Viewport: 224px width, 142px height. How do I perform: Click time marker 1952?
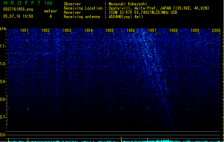pyautogui.click(x=46, y=31)
